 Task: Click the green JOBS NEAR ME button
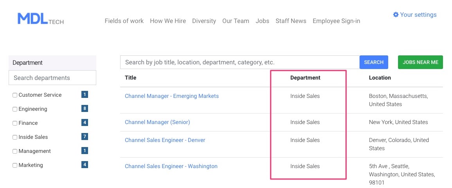421,62
